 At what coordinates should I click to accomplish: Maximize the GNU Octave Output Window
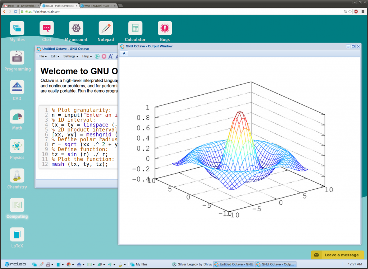click(x=353, y=46)
